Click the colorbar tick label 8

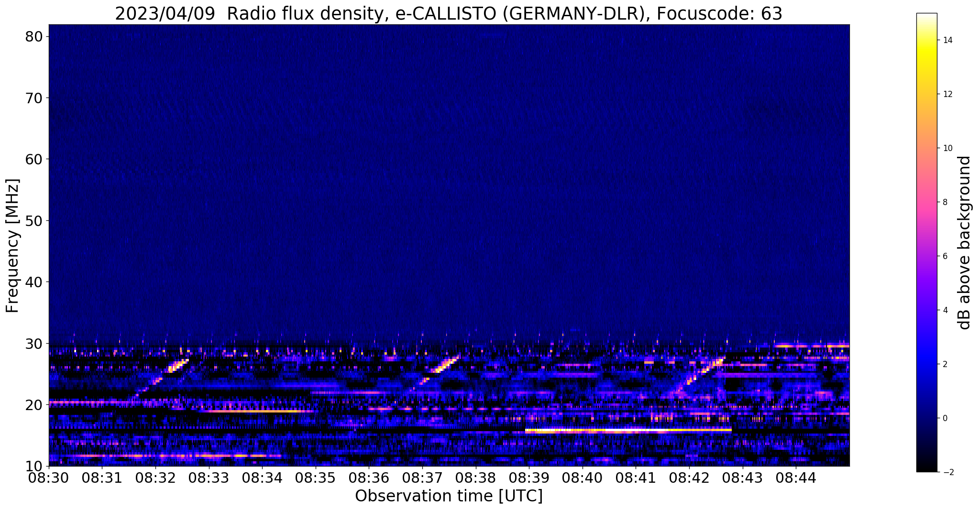coord(944,202)
